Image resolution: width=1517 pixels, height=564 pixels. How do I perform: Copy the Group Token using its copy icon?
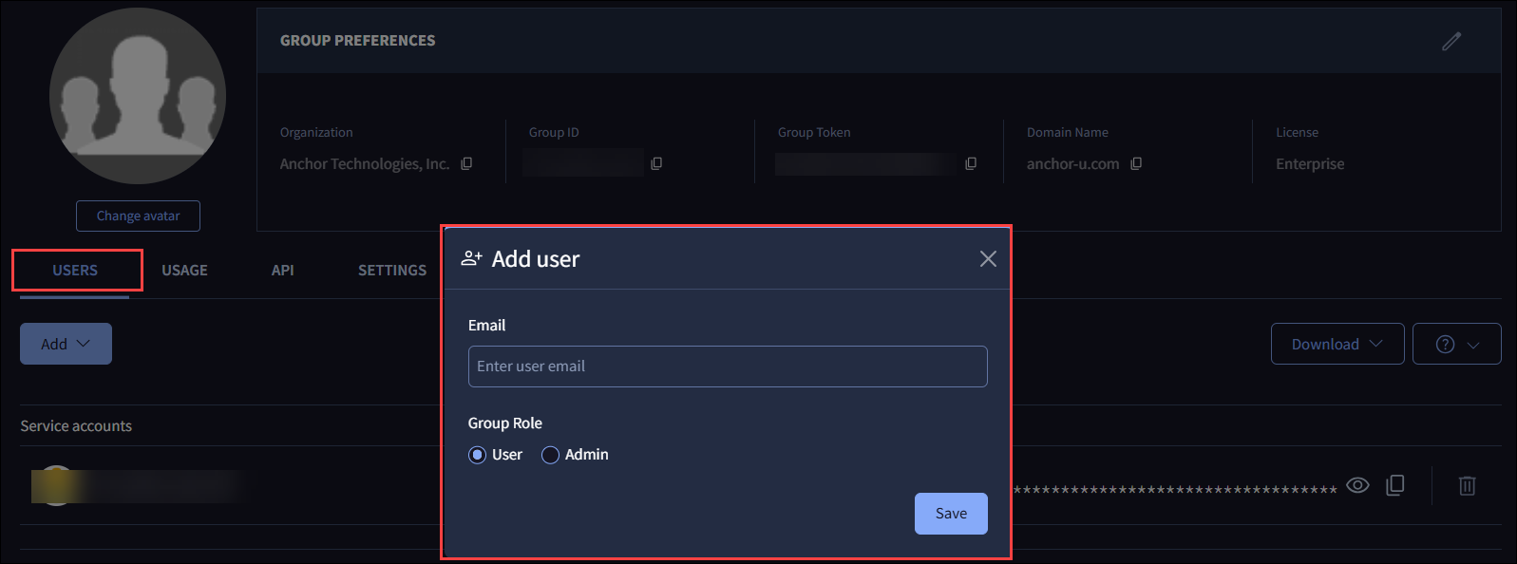(971, 163)
